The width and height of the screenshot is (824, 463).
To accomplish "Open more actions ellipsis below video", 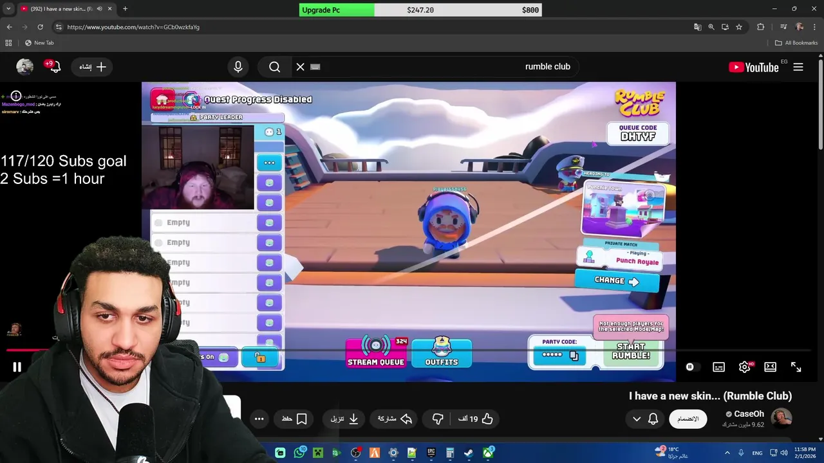I will 259,419.
